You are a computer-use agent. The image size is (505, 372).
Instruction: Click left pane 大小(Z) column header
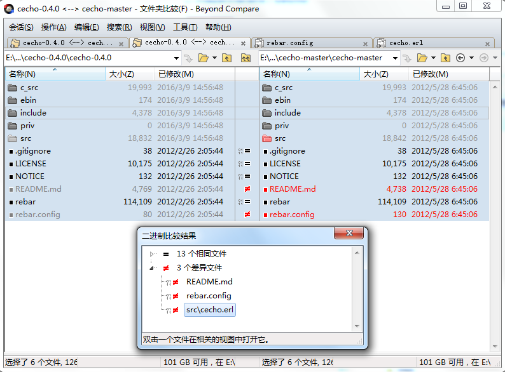coord(130,74)
